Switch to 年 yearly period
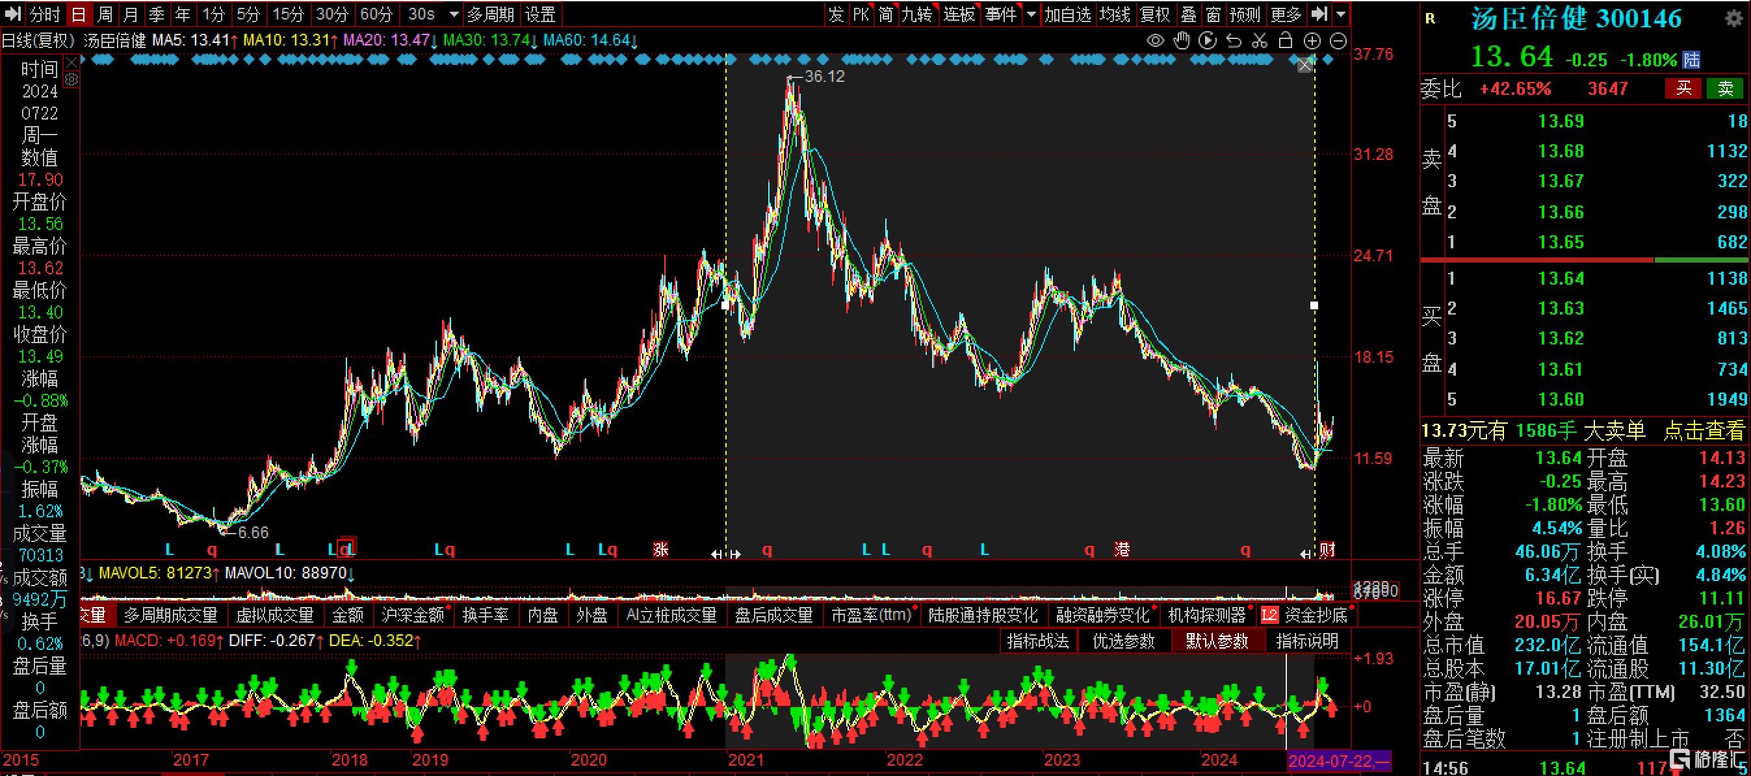Viewport: 1751px width, 776px height. coord(183,14)
